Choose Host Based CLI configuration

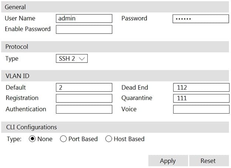pos(108,139)
